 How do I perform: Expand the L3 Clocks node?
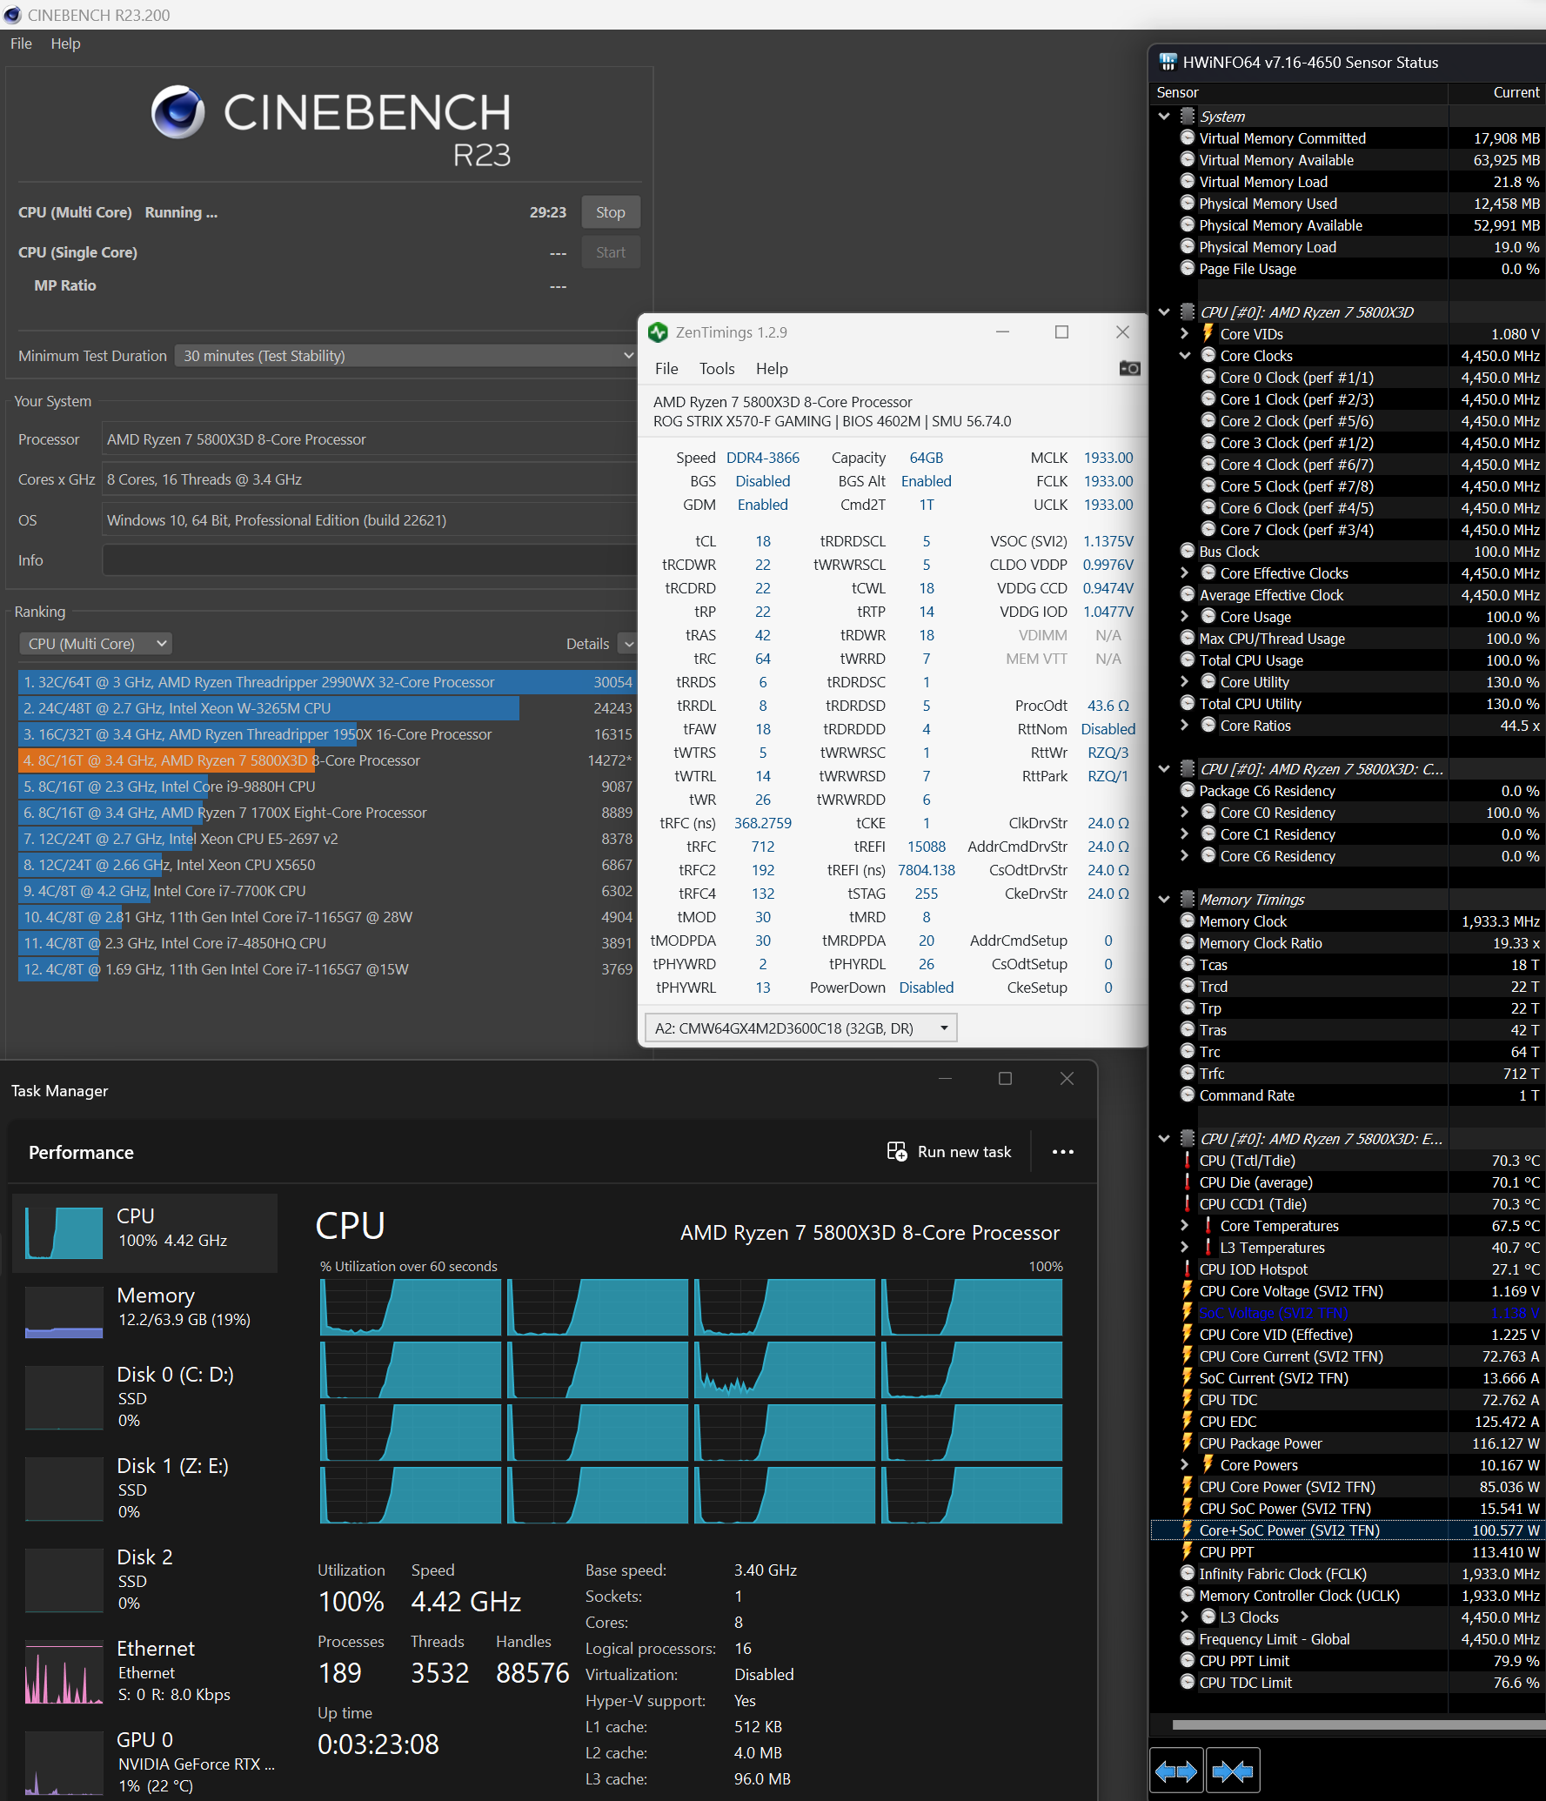point(1185,1617)
